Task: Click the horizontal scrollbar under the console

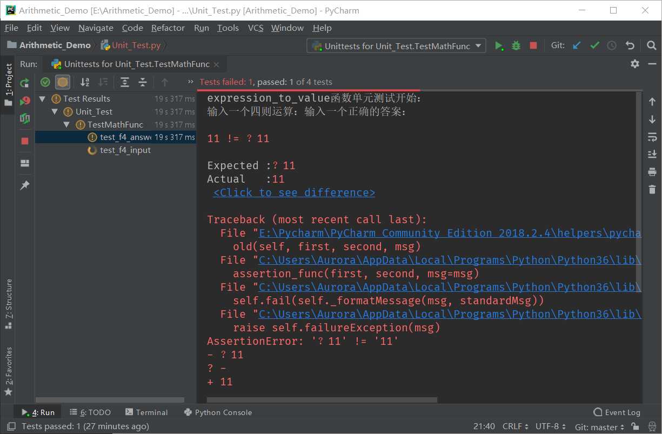Action: pyautogui.click(x=322, y=400)
